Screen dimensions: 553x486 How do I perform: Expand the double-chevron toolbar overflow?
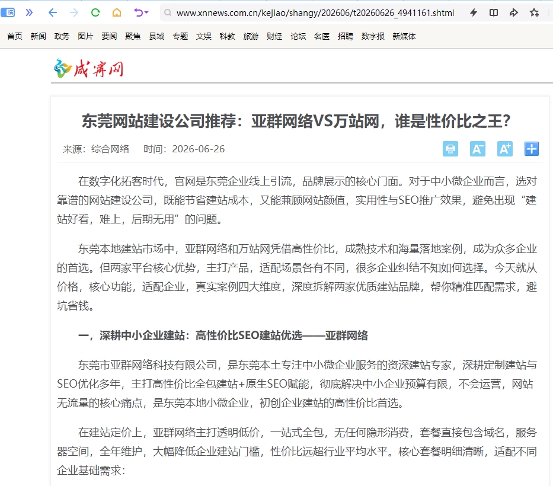[x=29, y=12]
